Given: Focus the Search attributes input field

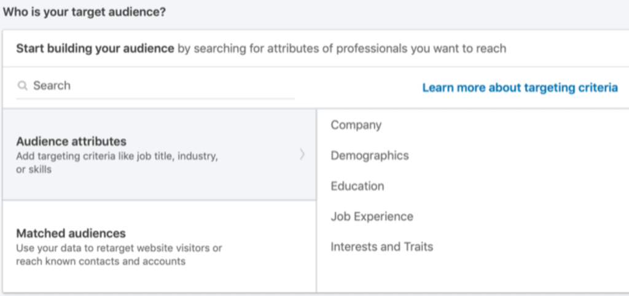Looking at the screenshot, I should click(x=155, y=86).
